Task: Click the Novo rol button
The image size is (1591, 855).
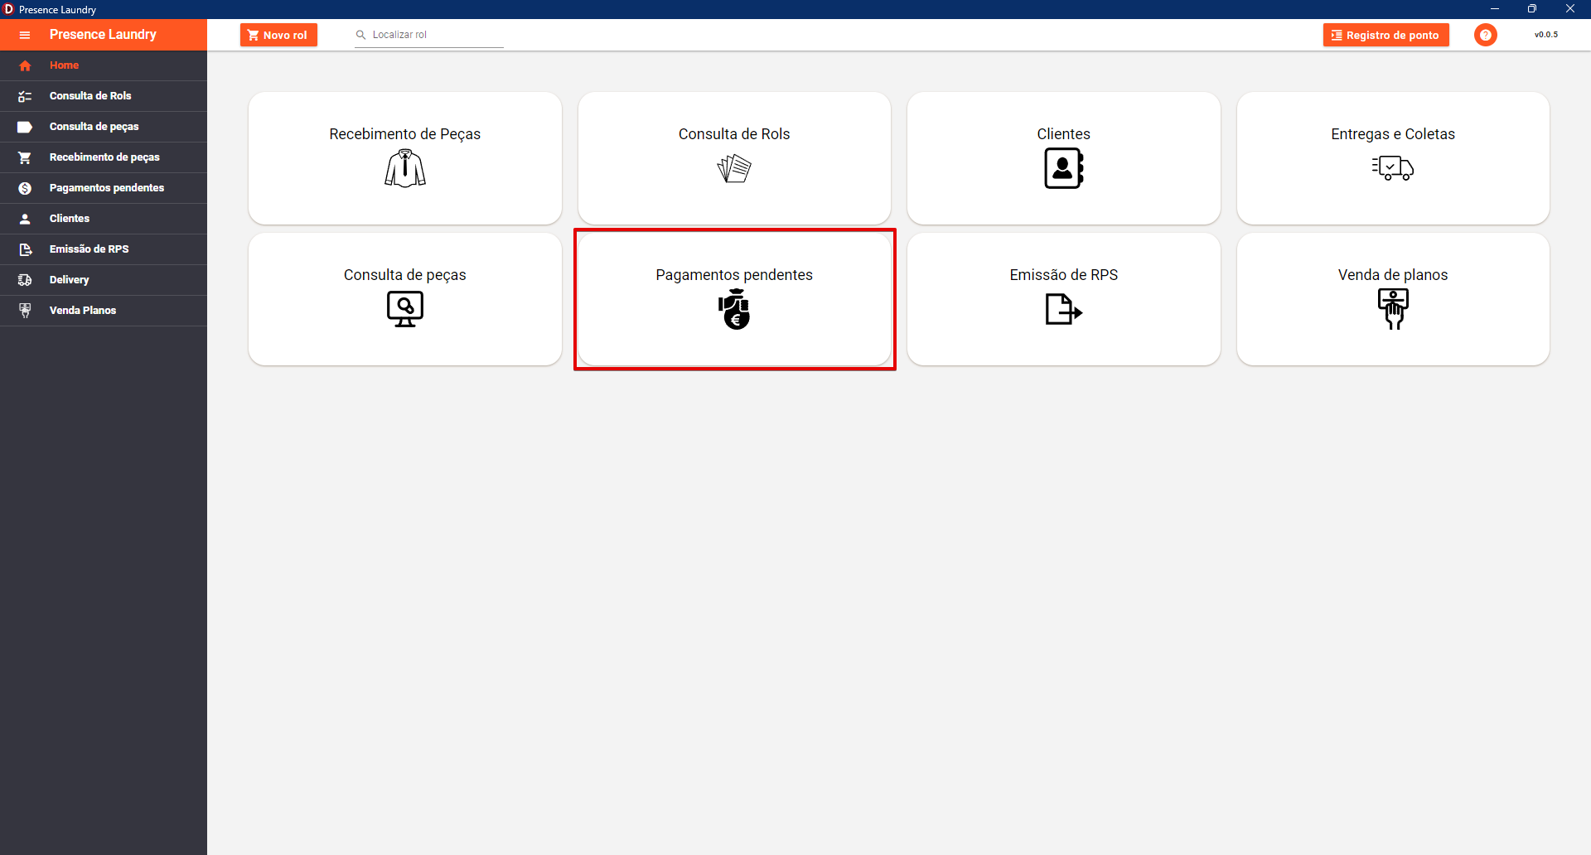Action: pyautogui.click(x=278, y=35)
